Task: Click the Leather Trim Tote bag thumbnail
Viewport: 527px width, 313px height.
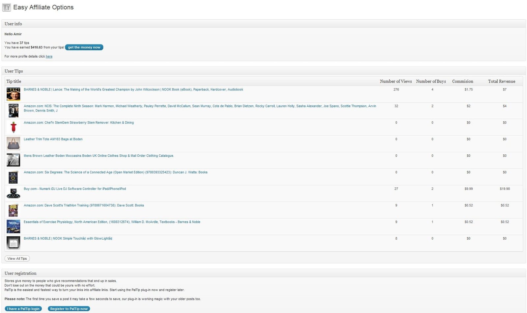Action: (13, 143)
